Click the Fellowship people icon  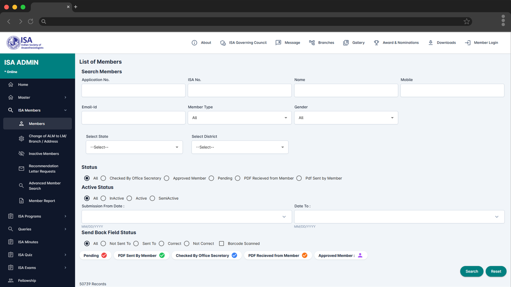(11, 281)
